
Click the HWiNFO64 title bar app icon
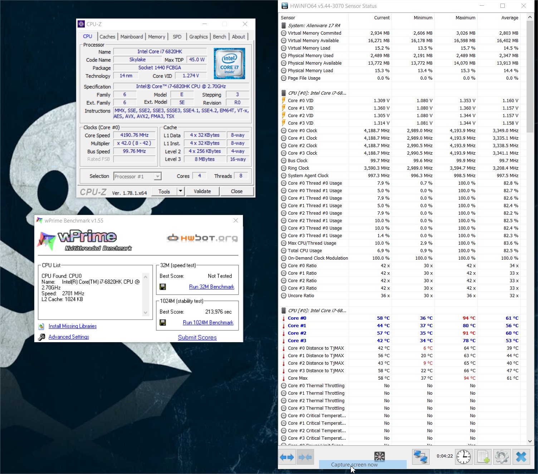pyautogui.click(x=285, y=6)
